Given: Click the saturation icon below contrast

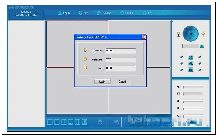Looking at the screenshot, I should pos(178,108).
